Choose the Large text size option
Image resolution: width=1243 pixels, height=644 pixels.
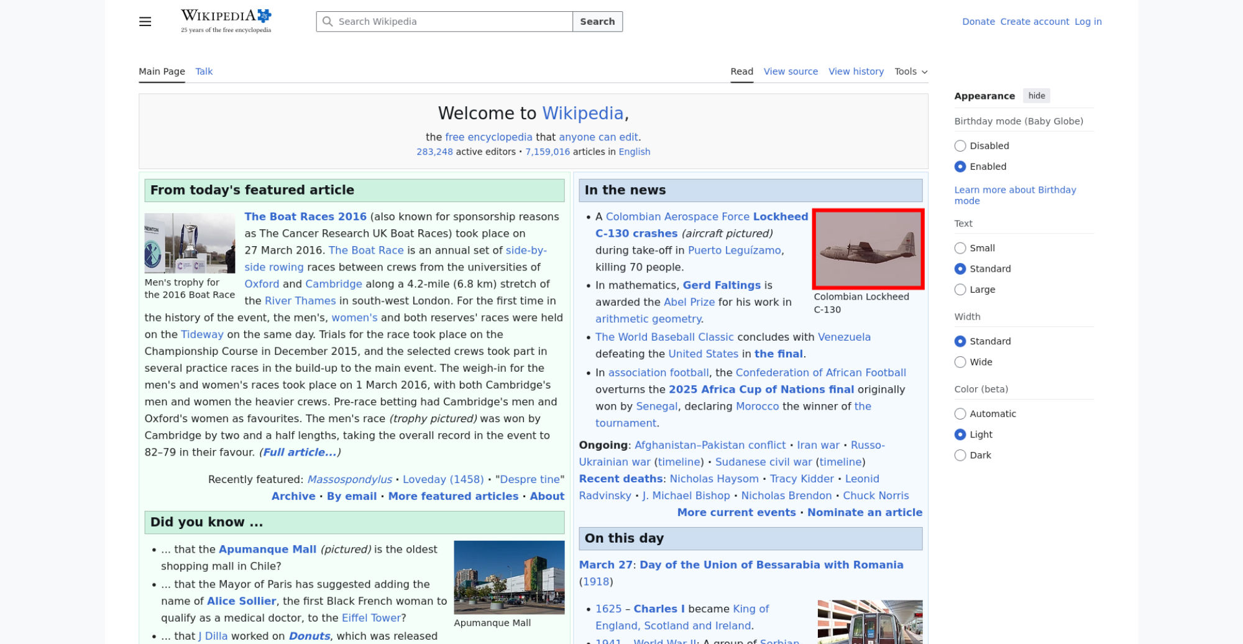960,290
